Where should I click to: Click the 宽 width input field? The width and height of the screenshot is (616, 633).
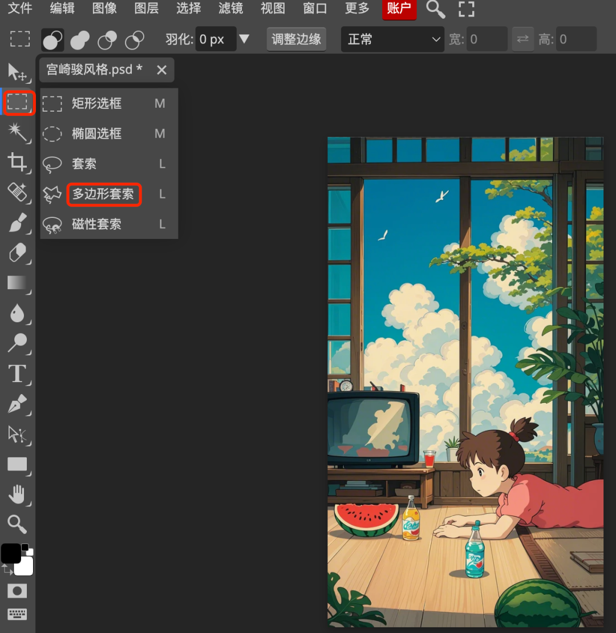click(x=487, y=39)
